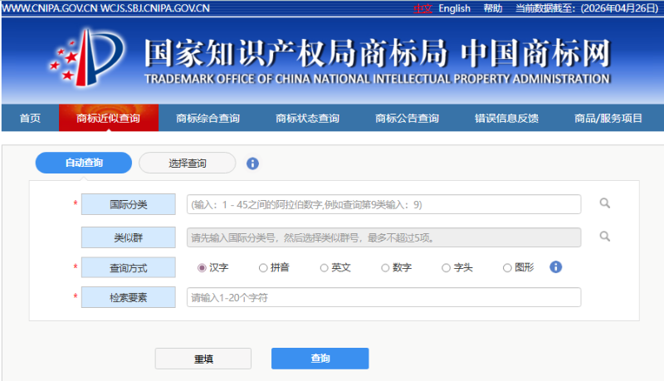The height and width of the screenshot is (381, 664).
Task: Click the 当前数据截至 date text
Action: 587,8
